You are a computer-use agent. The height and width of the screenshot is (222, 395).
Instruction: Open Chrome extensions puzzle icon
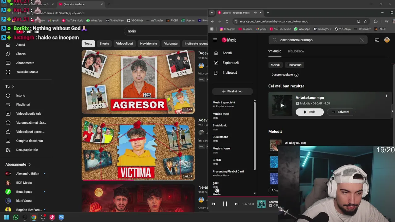[376, 21]
